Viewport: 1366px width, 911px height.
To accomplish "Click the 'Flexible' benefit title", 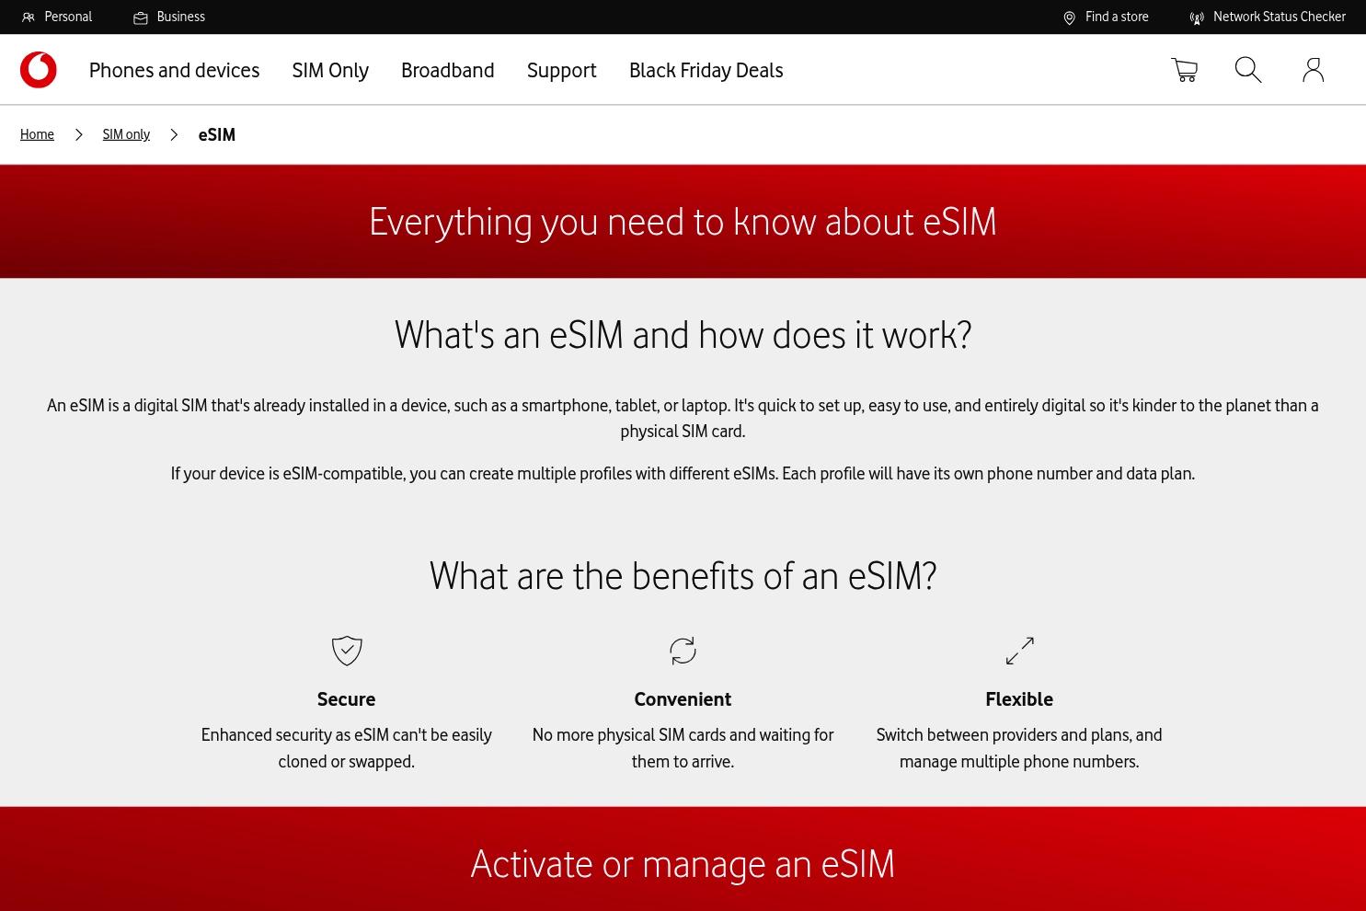I will [x=1019, y=699].
